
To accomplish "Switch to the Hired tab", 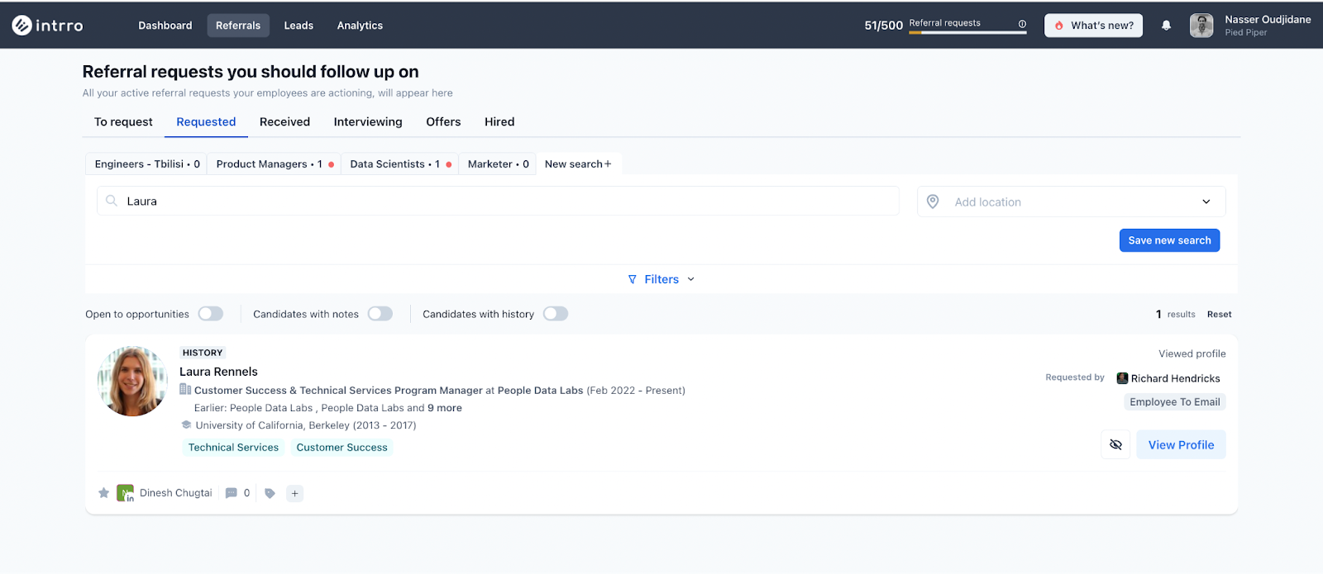I will coord(499,121).
